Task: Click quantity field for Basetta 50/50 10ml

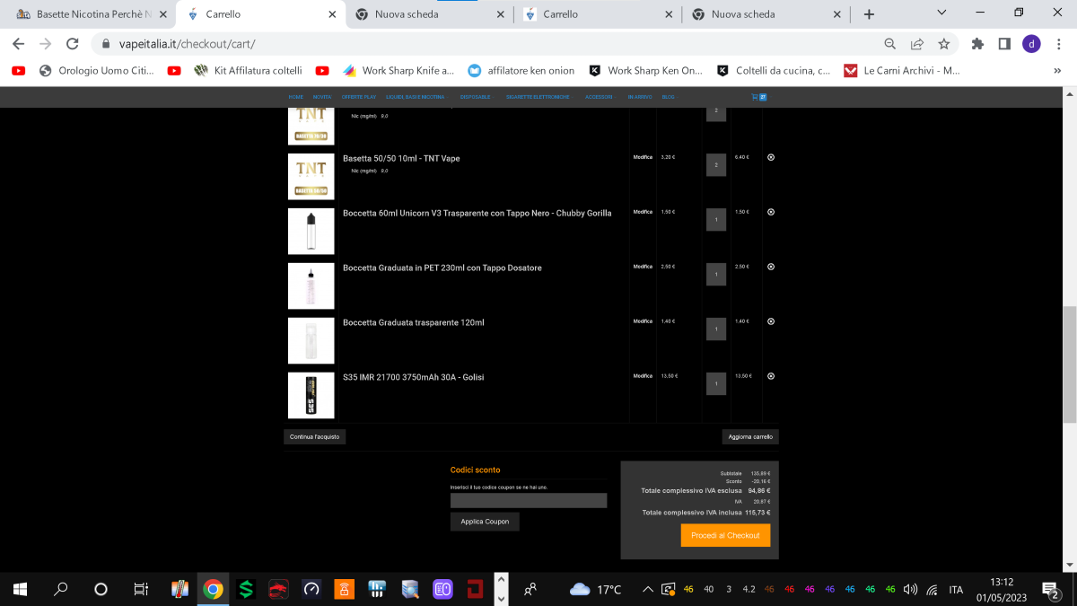Action: pyautogui.click(x=716, y=165)
